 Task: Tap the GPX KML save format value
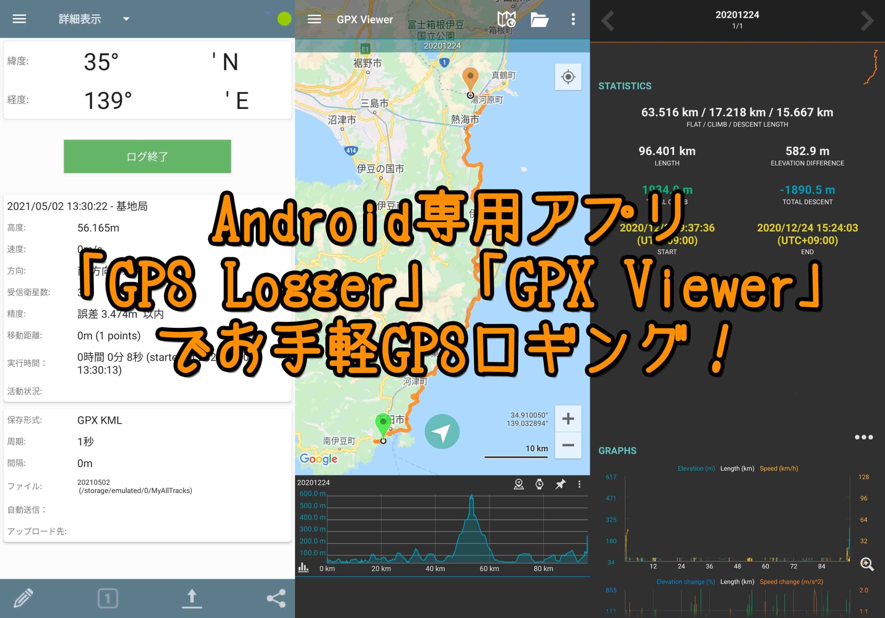[x=100, y=420]
